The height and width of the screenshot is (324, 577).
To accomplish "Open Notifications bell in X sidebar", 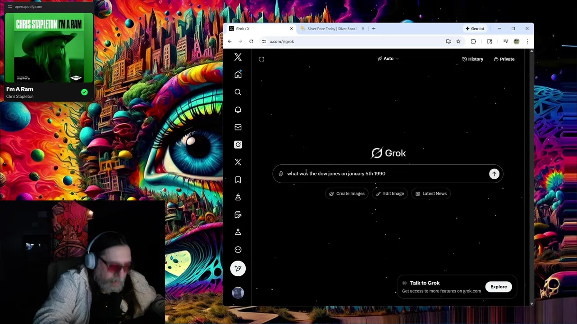I will 238,110.
